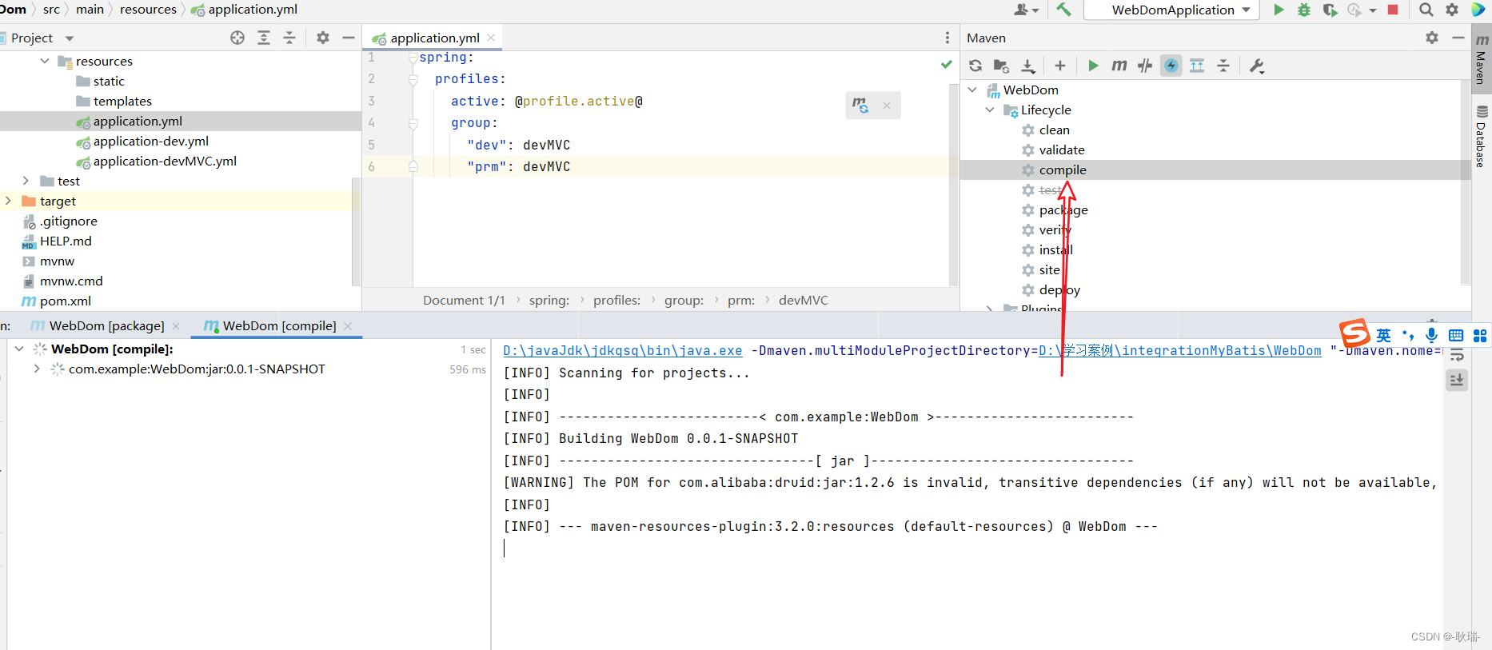1492x650 pixels.
Task: Click Load Maven Changes floating icon
Action: point(860,105)
